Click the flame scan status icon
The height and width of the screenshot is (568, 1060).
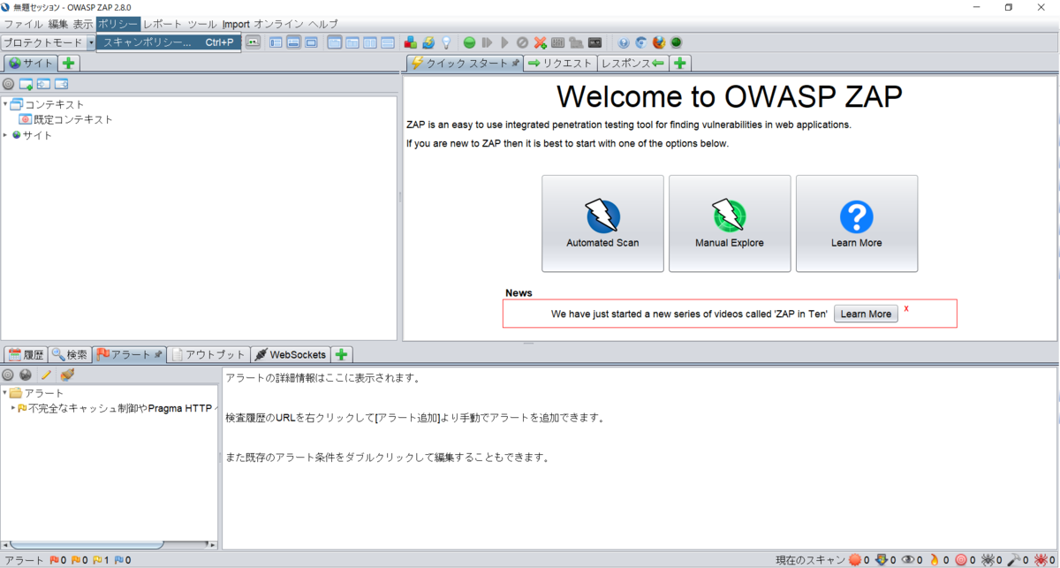pos(934,560)
